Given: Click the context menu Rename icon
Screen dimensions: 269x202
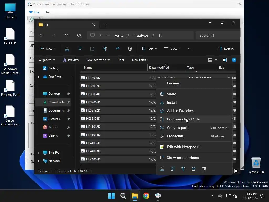Looking at the screenshot, I should click(183, 169).
